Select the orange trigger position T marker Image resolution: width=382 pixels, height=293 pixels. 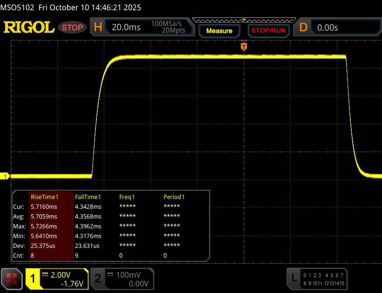point(243,47)
